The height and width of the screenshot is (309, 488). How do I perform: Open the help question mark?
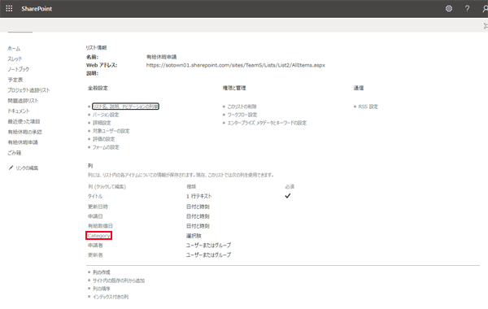point(467,9)
